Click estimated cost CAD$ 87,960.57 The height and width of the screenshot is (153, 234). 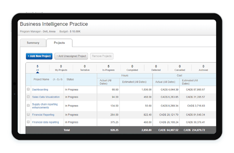point(195,90)
